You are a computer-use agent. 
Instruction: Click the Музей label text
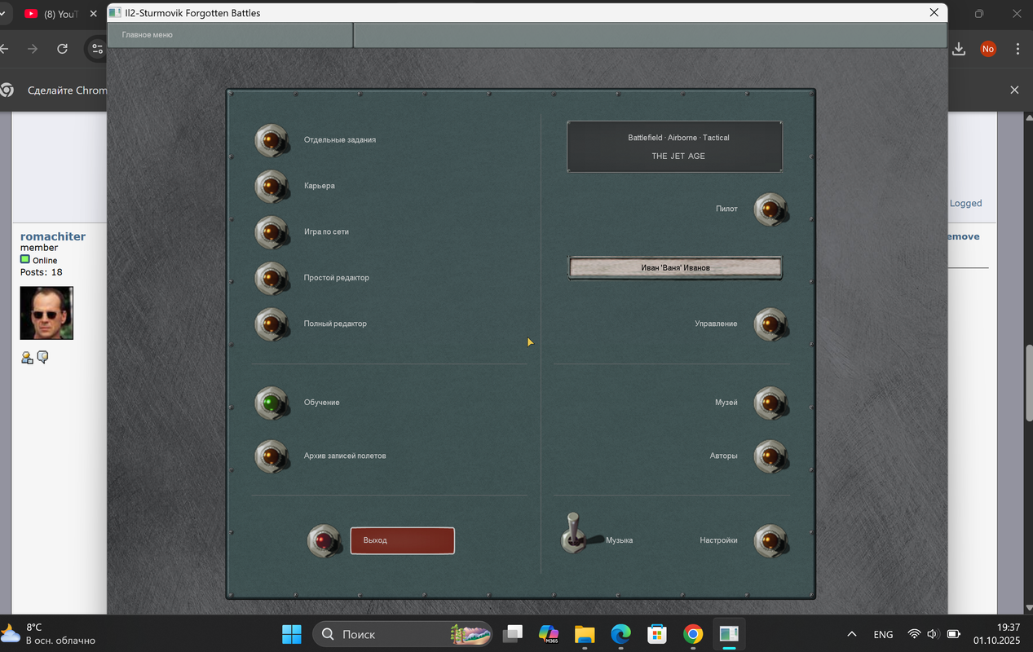coord(726,403)
